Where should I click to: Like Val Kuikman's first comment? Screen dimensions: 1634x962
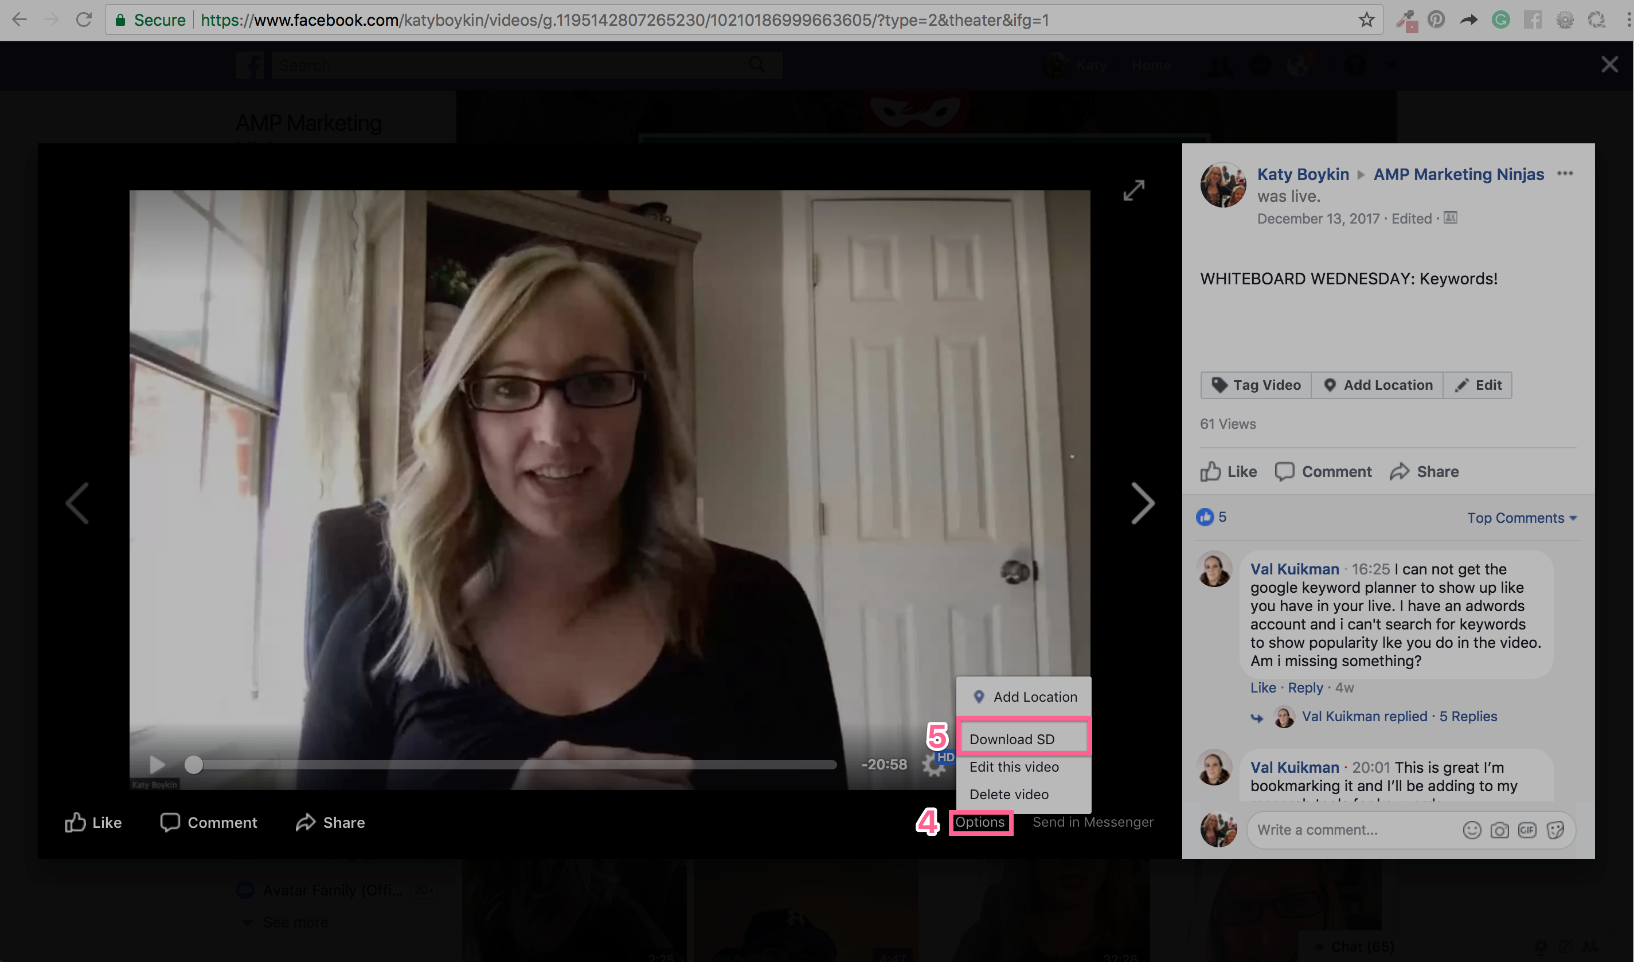pos(1262,687)
